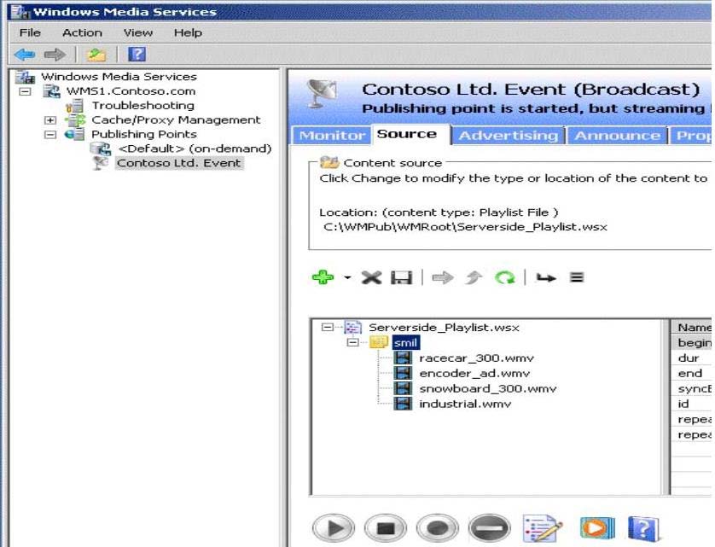
Task: Open the File menu
Action: pyautogui.click(x=30, y=32)
